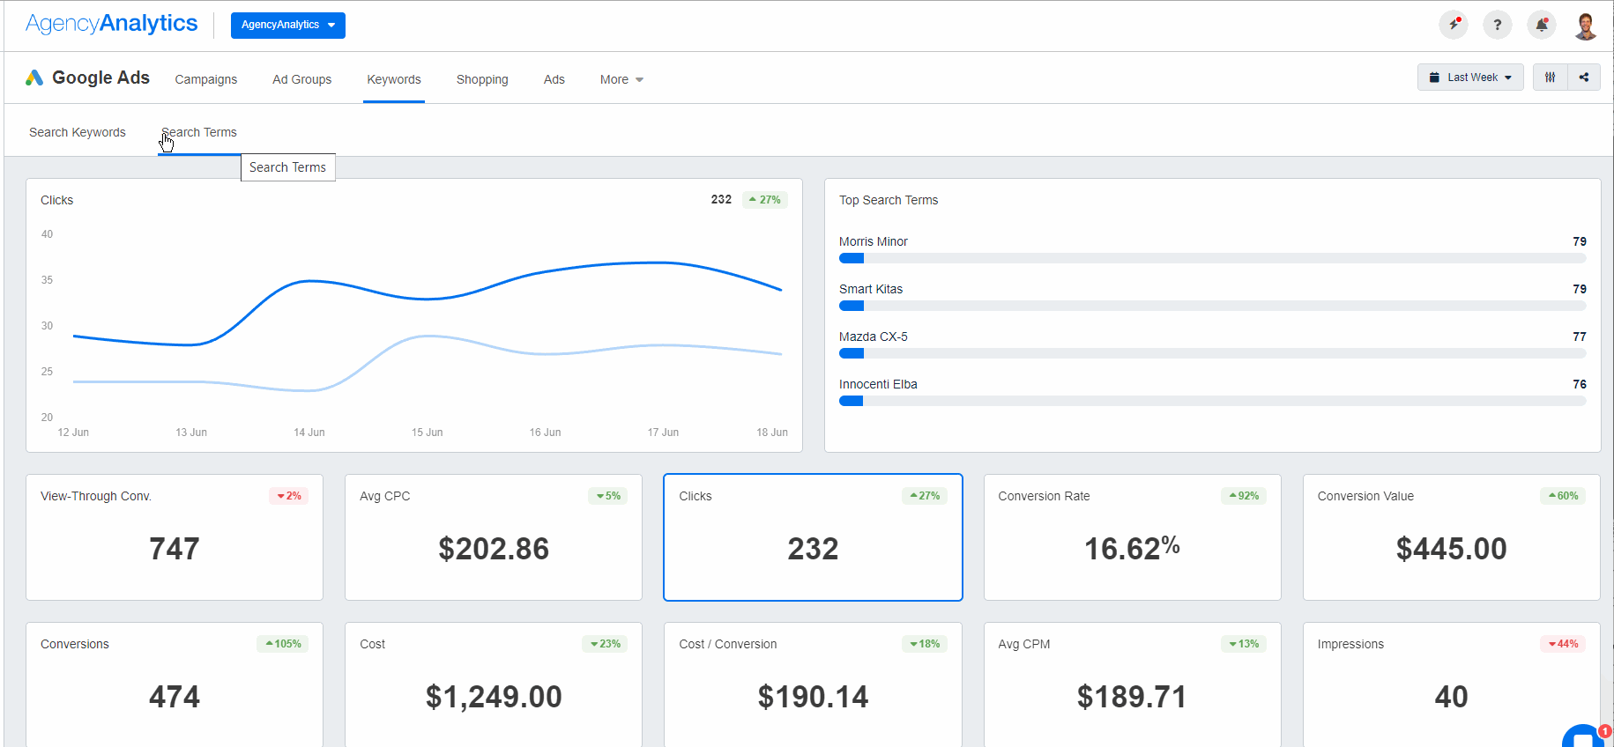Click the Cost $1,249.00 value
The height and width of the screenshot is (747, 1614).
pos(494,697)
